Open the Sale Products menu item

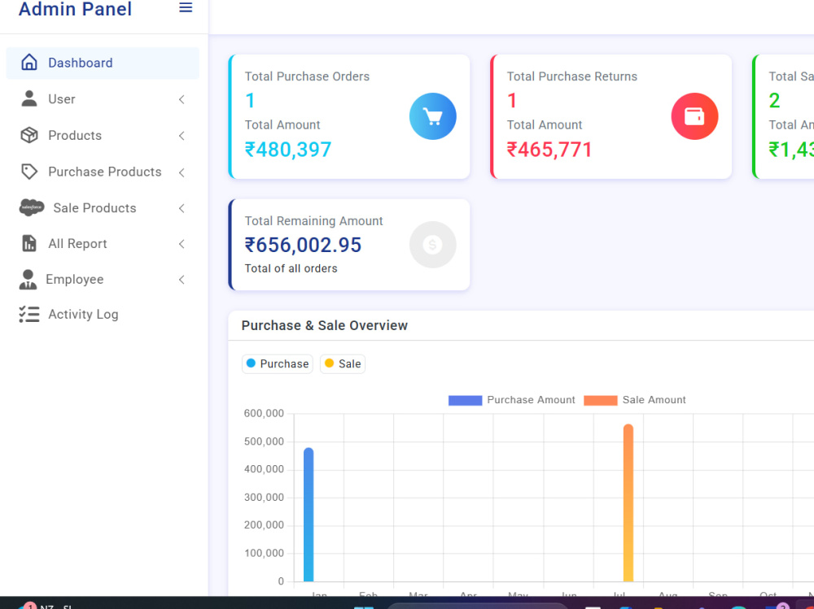(x=103, y=208)
